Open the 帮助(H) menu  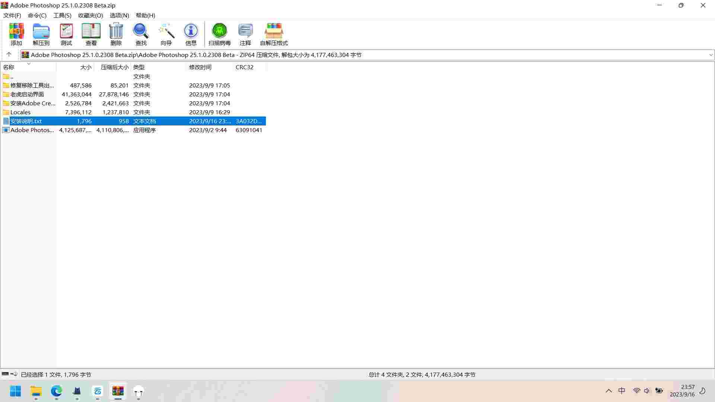tap(145, 15)
